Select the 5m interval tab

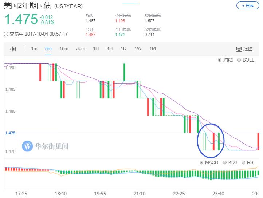48,49
